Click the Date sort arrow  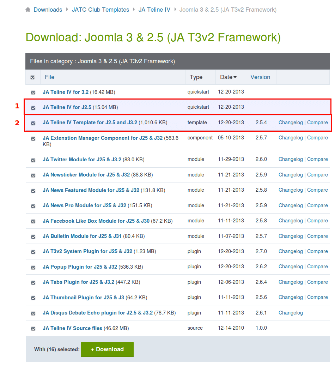[x=235, y=77]
